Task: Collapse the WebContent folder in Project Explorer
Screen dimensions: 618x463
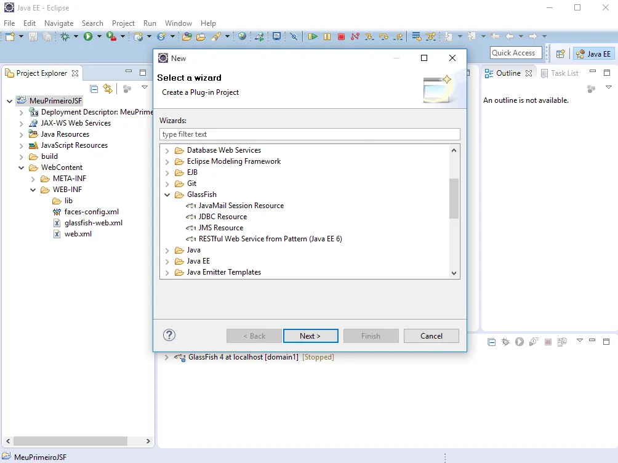Action: coord(22,167)
